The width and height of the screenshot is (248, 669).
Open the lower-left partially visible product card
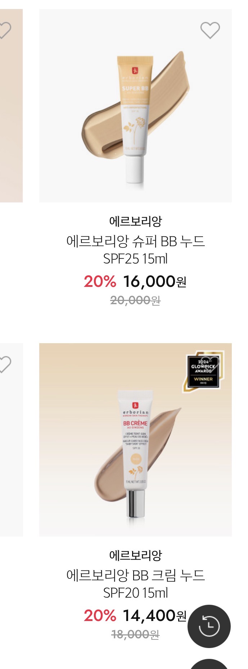pyautogui.click(x=11, y=440)
